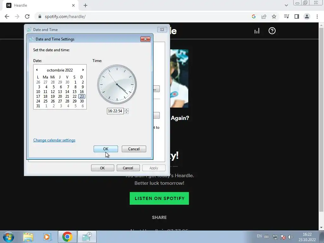Image resolution: width=324 pixels, height=243 pixels.
Task: Pick date 19 in the calendar
Action: click(53, 96)
